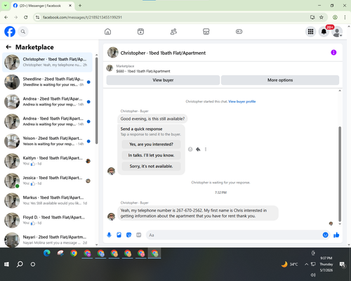The height and width of the screenshot is (281, 351).
Task: Open notifications bell icon
Action: tap(324, 32)
